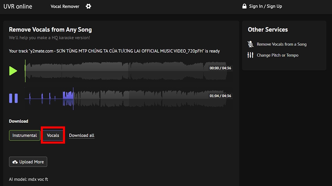Click the settings gear icon in header

coord(89,6)
